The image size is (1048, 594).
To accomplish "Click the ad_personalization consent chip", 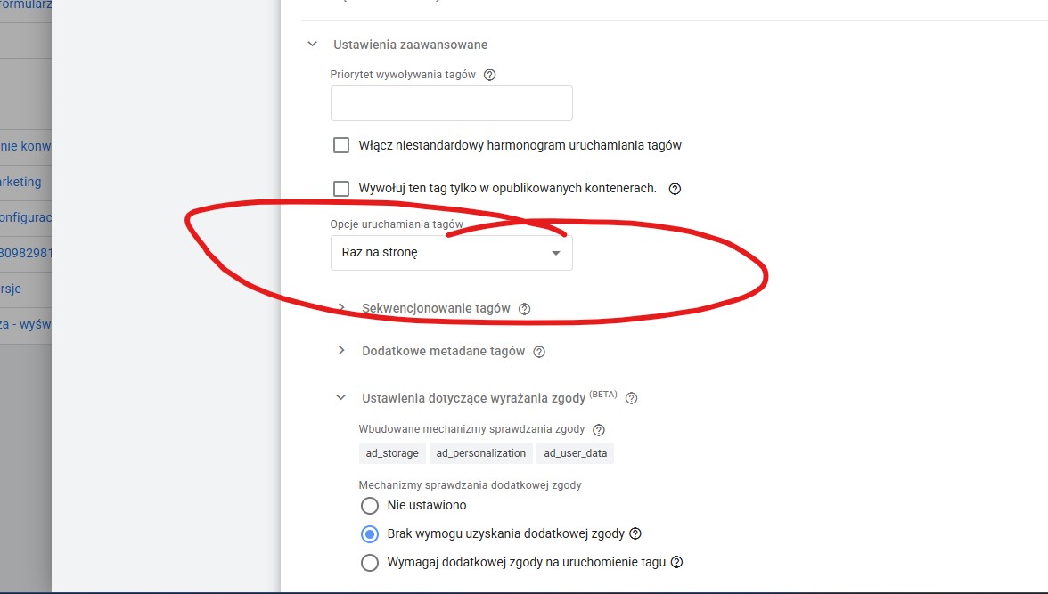I will click(480, 453).
